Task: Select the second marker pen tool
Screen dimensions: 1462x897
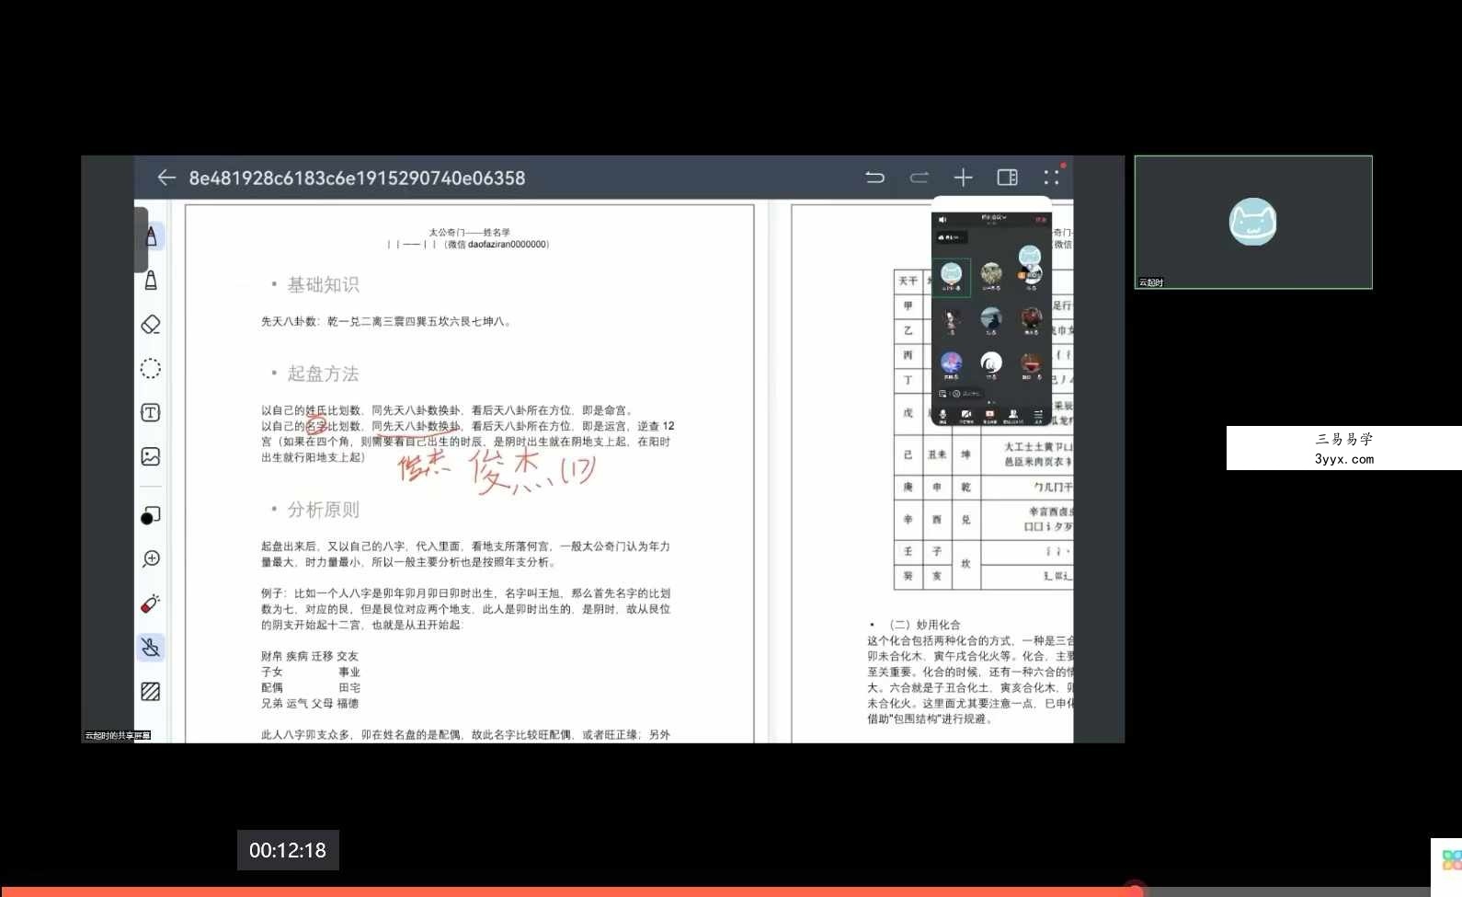Action: tap(151, 281)
